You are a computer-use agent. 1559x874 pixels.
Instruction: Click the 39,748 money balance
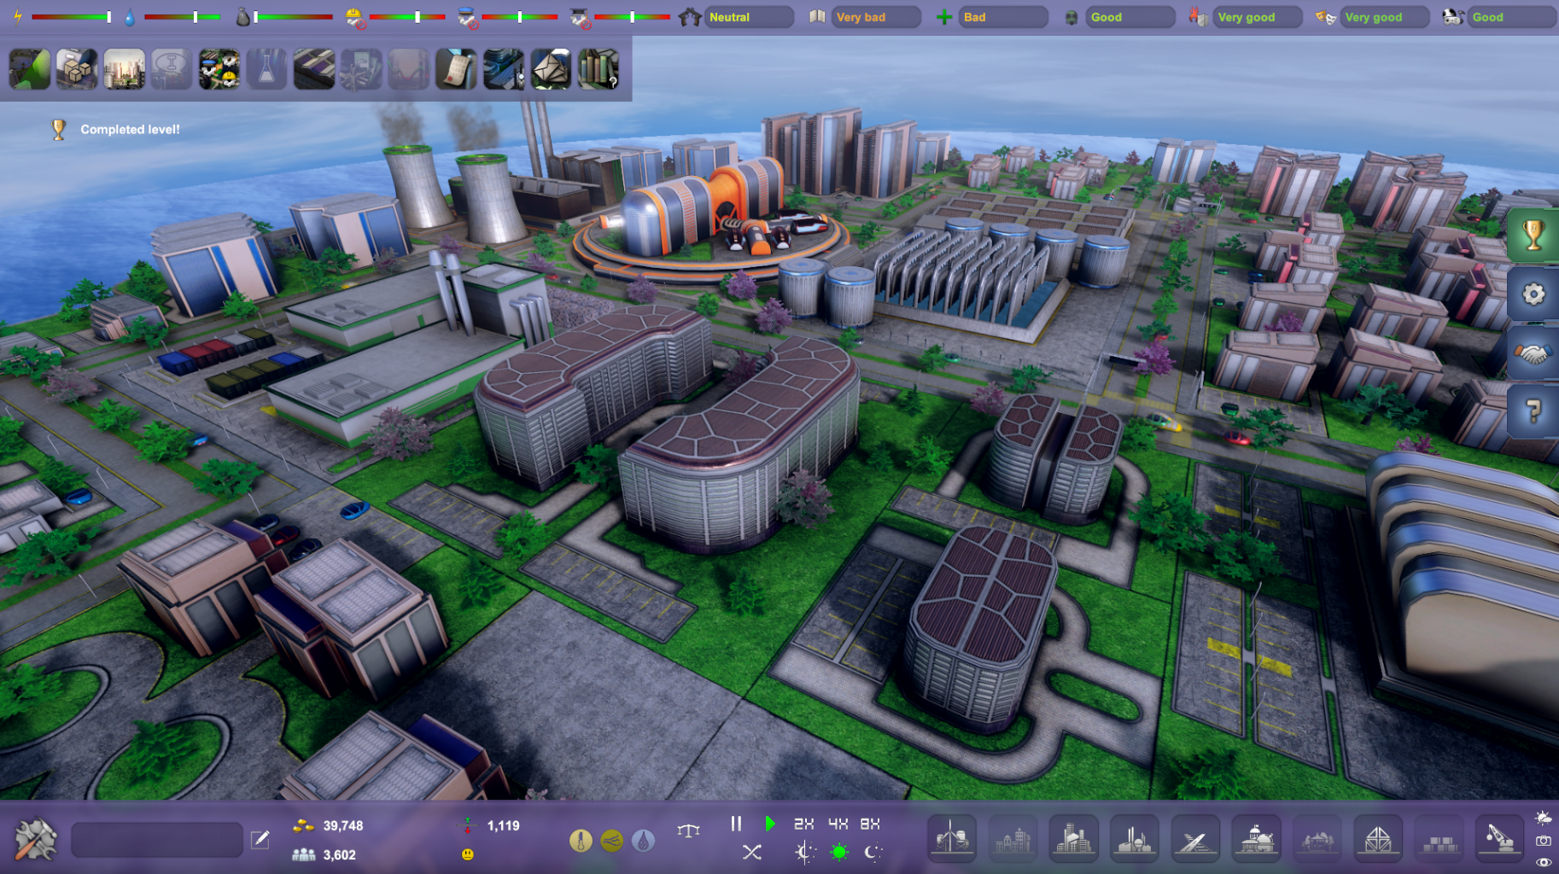click(343, 825)
